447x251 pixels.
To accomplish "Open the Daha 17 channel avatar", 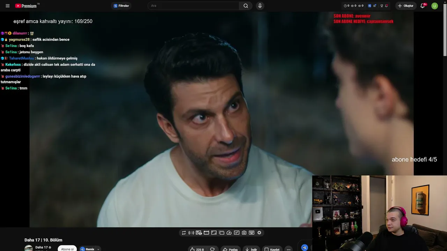I will pyautogui.click(x=29, y=248).
